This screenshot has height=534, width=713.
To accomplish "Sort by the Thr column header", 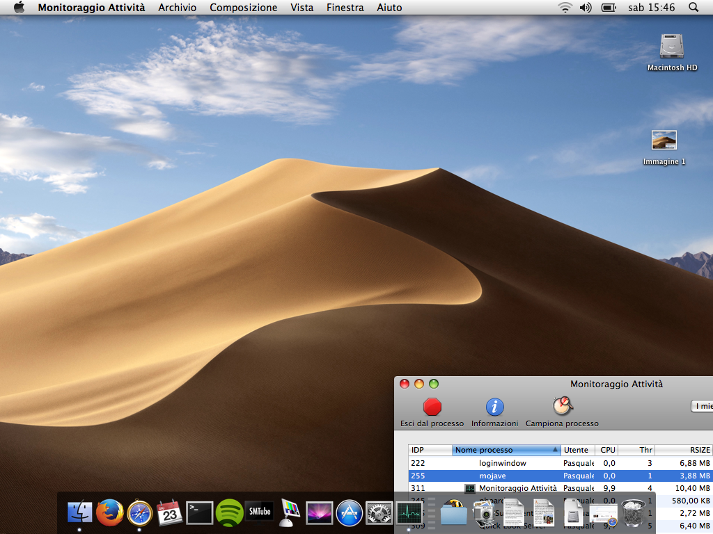I will click(636, 450).
